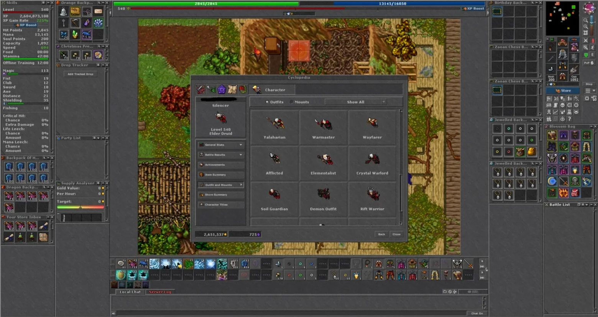The image size is (598, 317).
Task: Expand the Battle Results section
Action: click(221, 155)
